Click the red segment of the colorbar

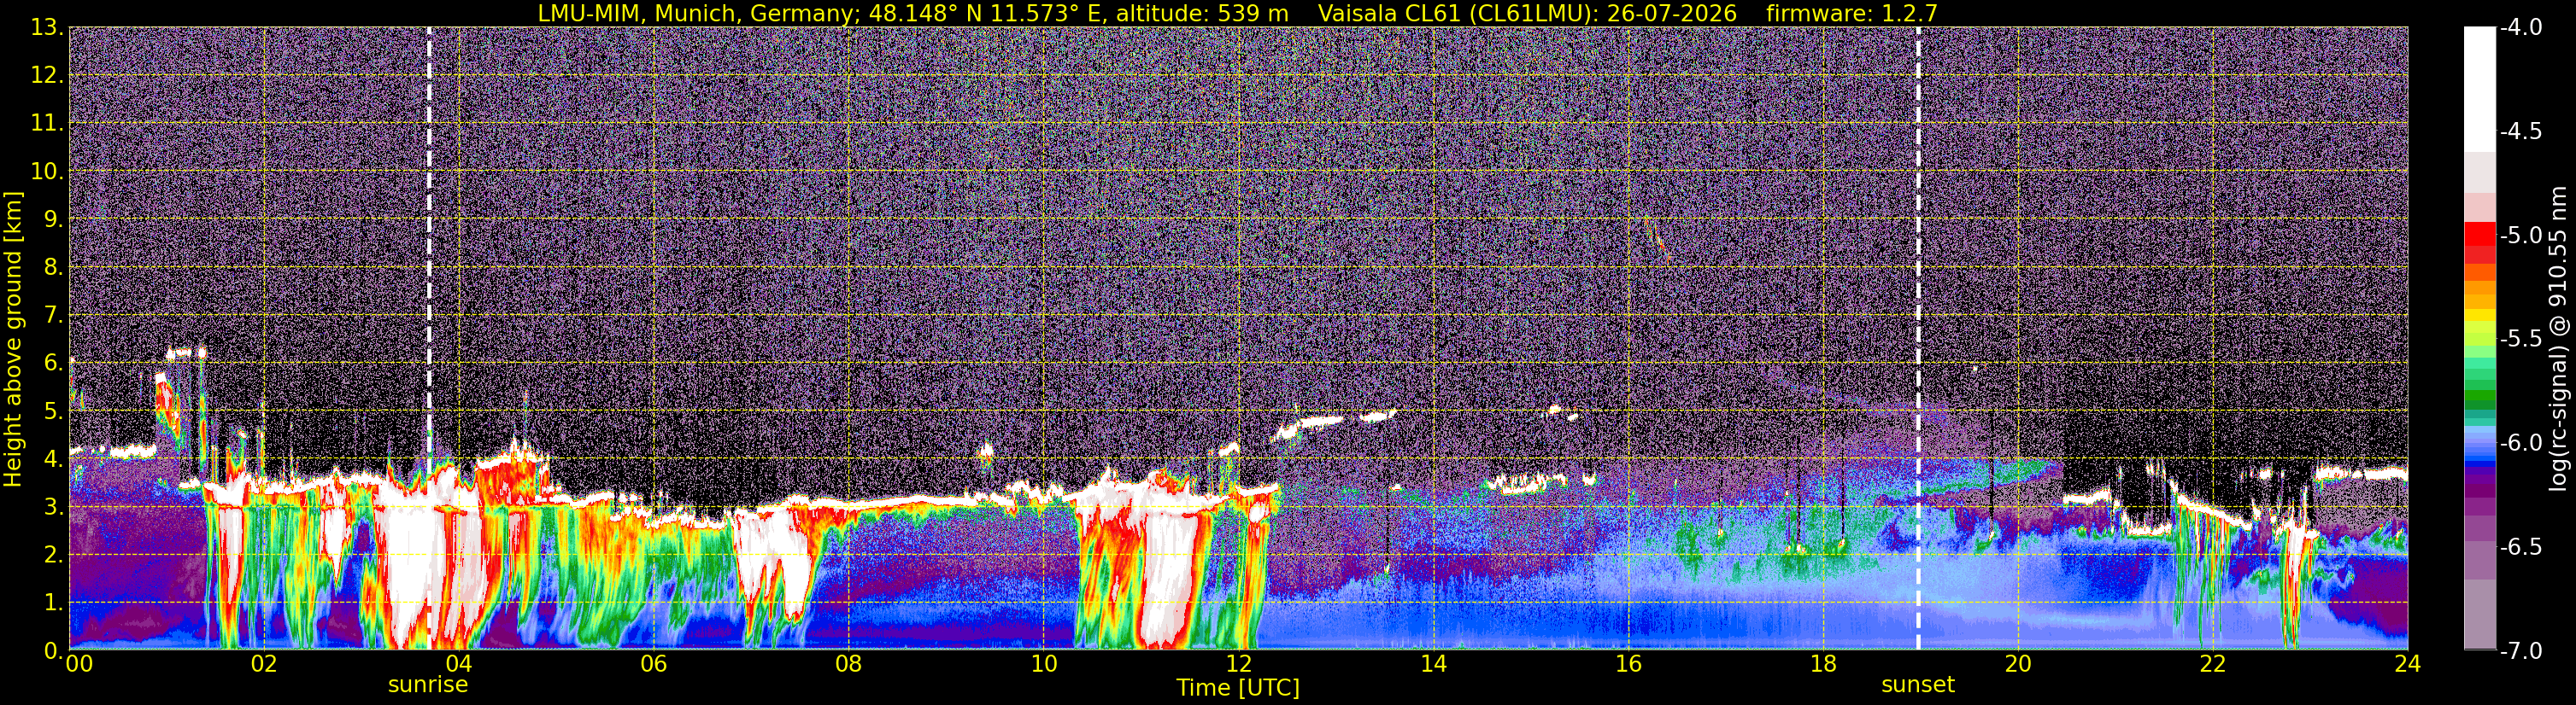tap(2479, 235)
